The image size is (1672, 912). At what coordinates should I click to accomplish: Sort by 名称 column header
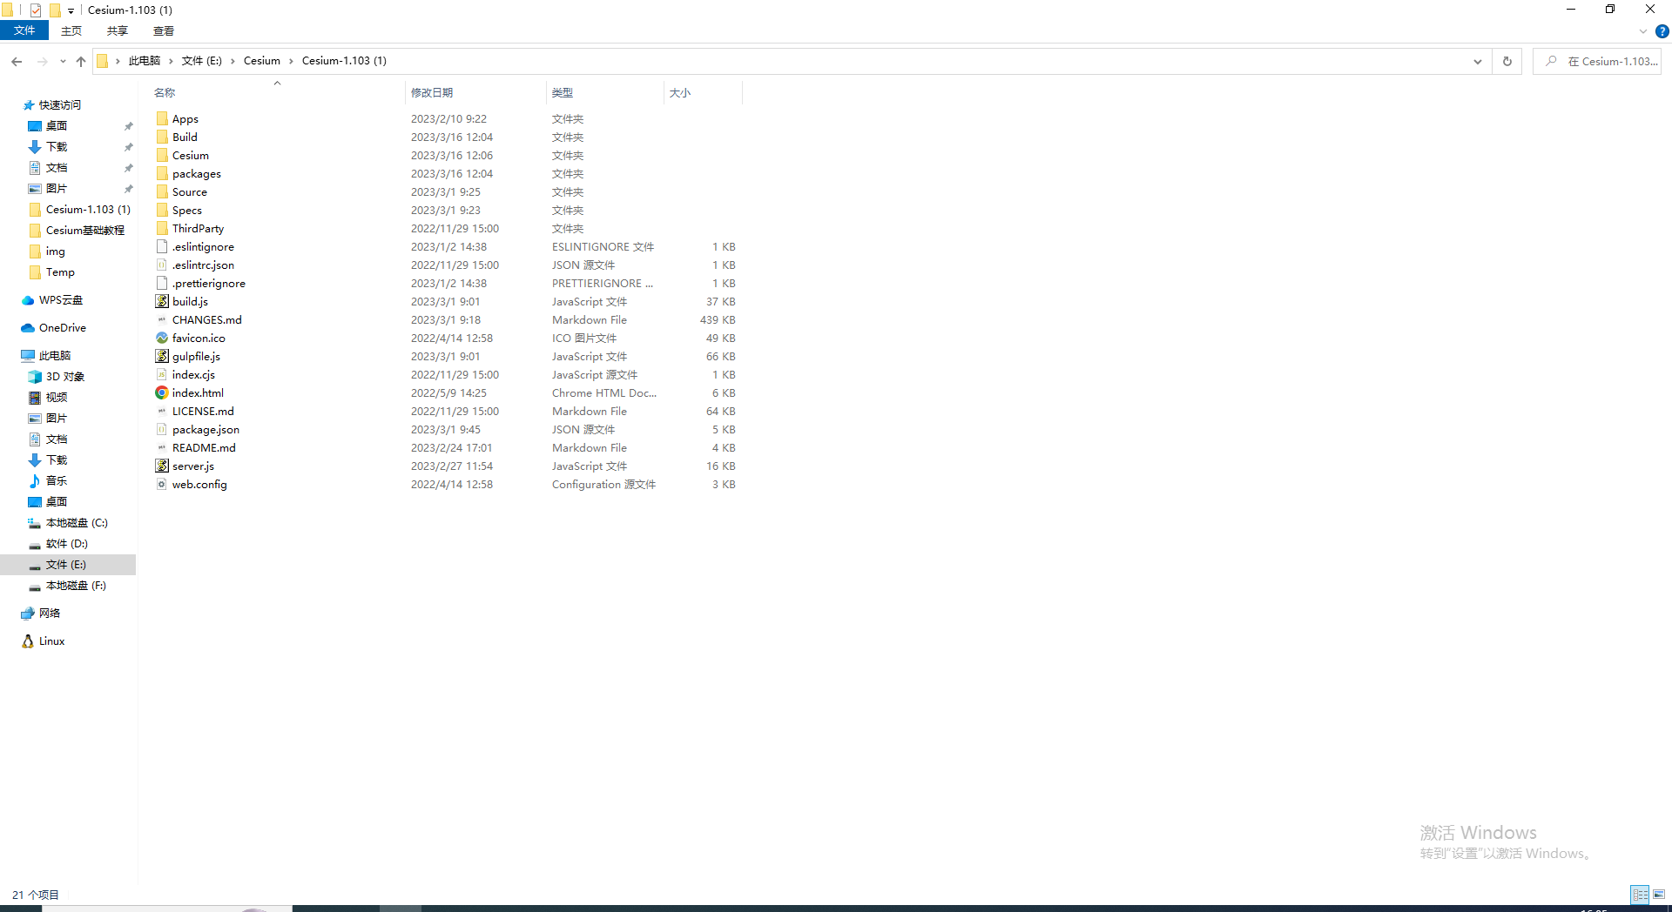coord(165,93)
